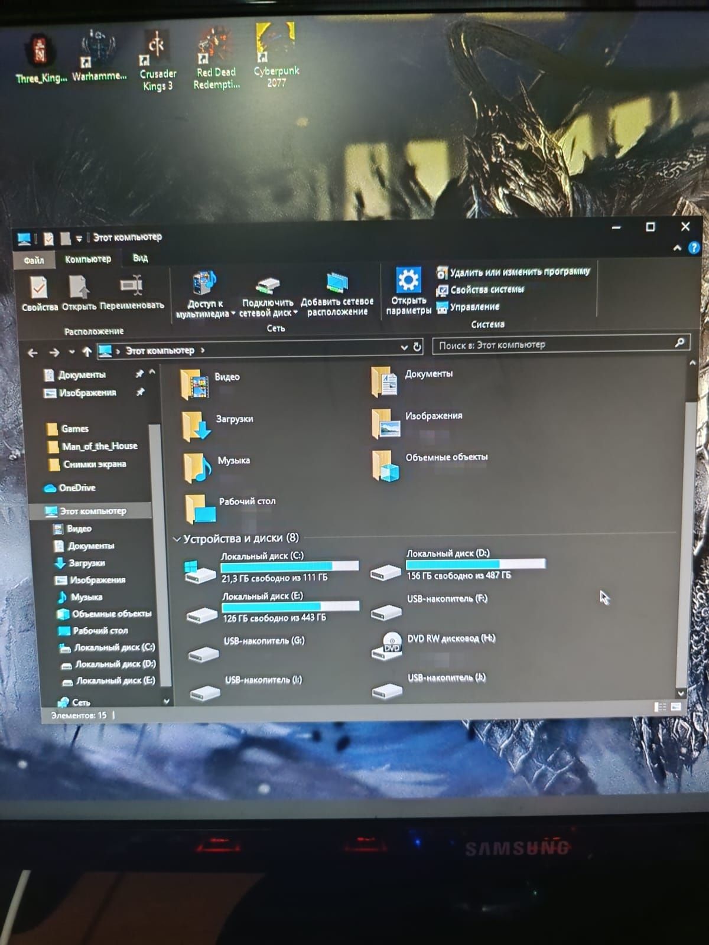This screenshot has width=709, height=945.
Task: Click Управление in the Система group
Action: tap(468, 307)
